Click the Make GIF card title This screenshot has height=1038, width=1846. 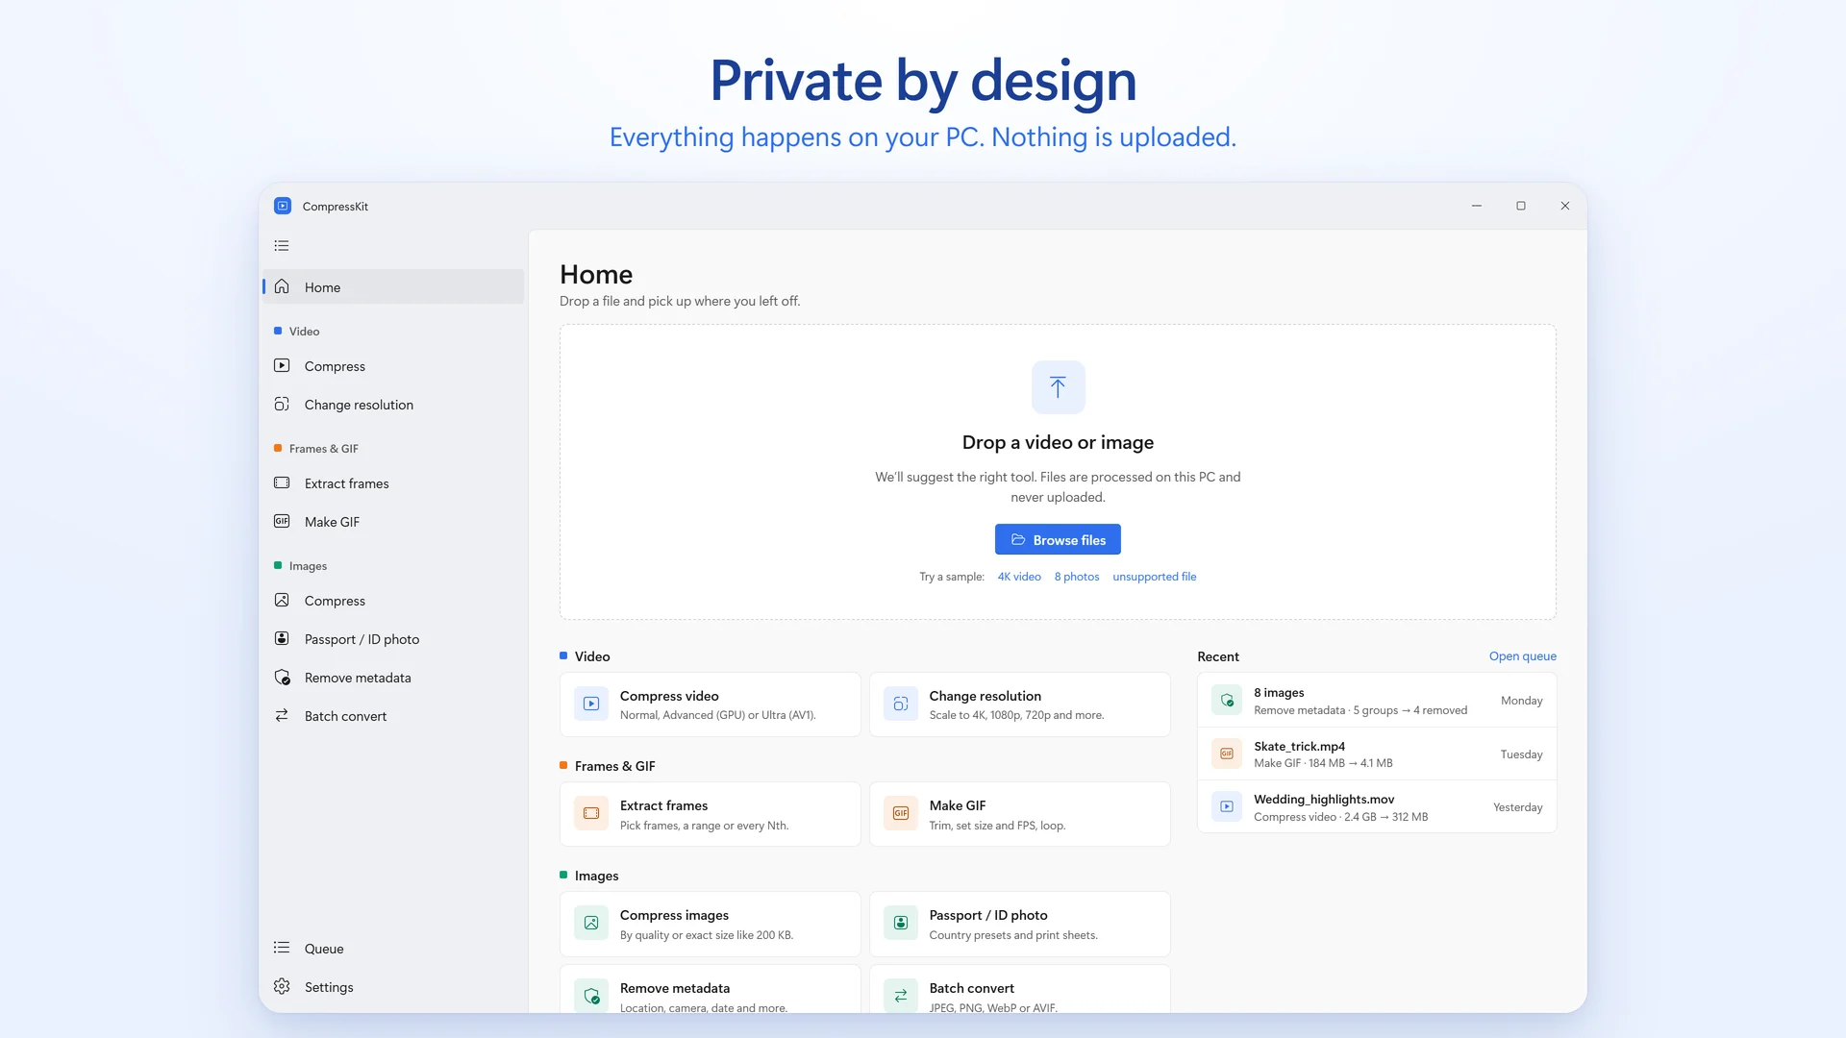pos(958,805)
